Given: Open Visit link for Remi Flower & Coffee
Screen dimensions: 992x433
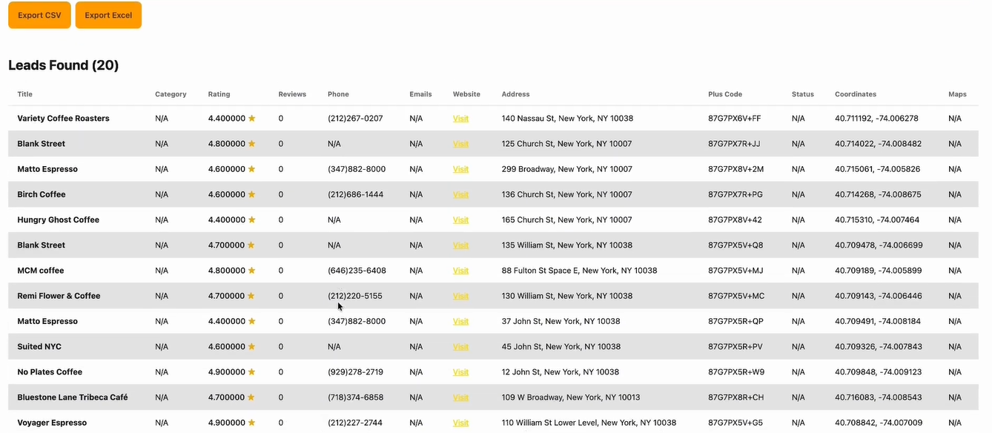Looking at the screenshot, I should point(460,296).
